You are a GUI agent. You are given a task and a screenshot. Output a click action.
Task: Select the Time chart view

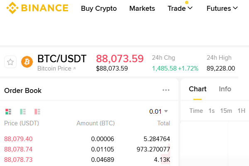[x=196, y=110]
